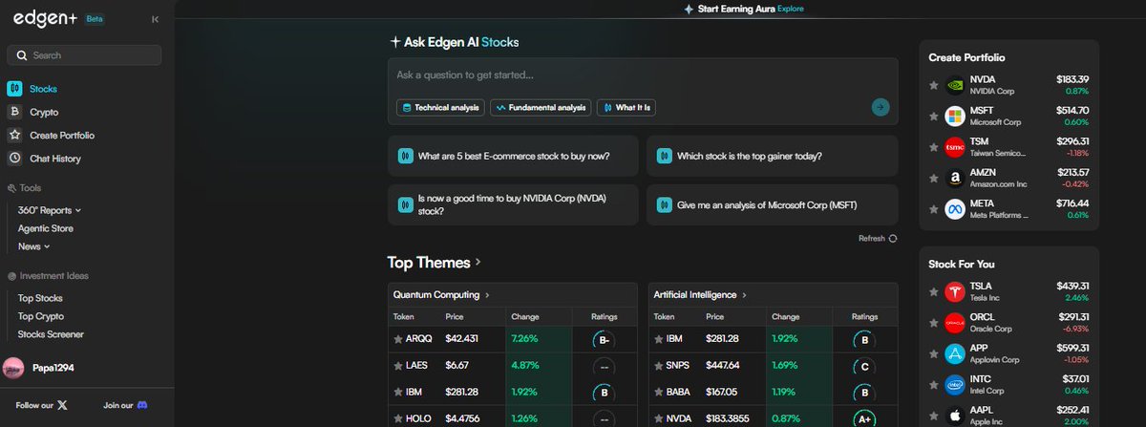This screenshot has height=427, width=1146.
Task: Select the Technical analysis chip
Action: [x=440, y=108]
